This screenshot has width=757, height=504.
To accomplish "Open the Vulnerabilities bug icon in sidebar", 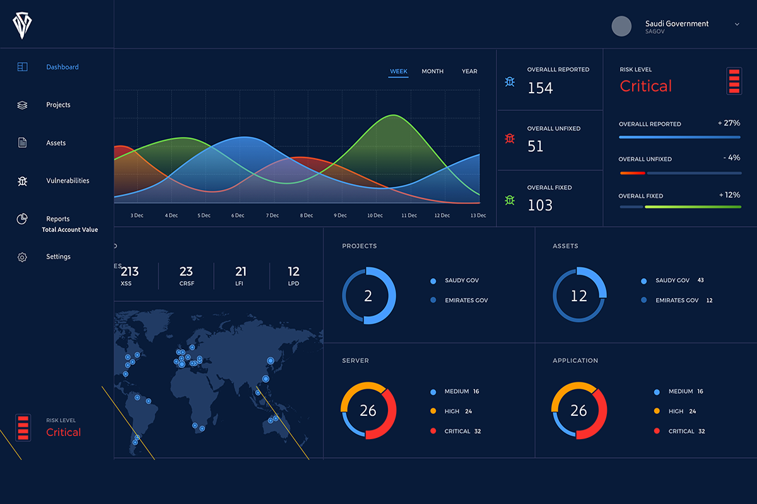I will (x=22, y=181).
